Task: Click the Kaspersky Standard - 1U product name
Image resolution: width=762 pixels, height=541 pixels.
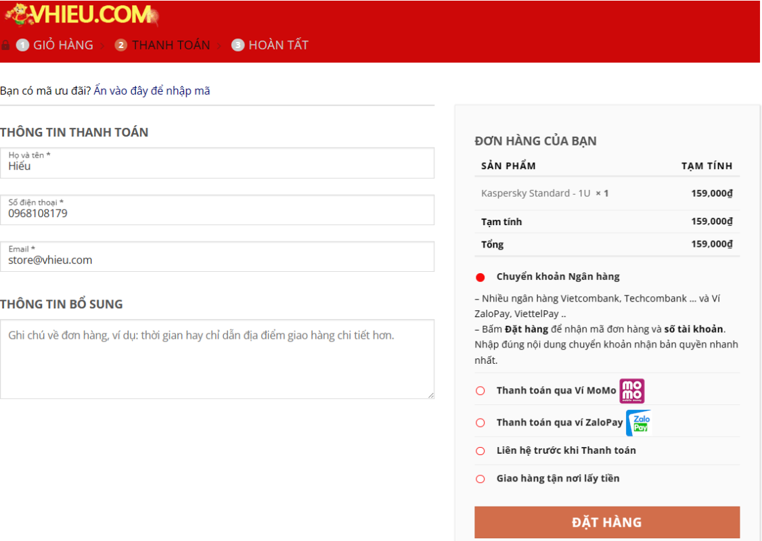Action: point(535,193)
